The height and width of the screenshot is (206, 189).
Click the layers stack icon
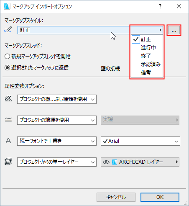[x=8, y=162]
